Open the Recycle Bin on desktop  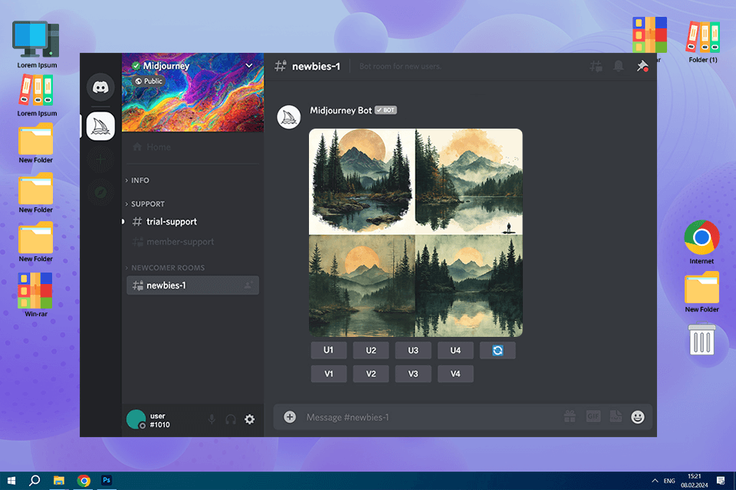click(701, 339)
